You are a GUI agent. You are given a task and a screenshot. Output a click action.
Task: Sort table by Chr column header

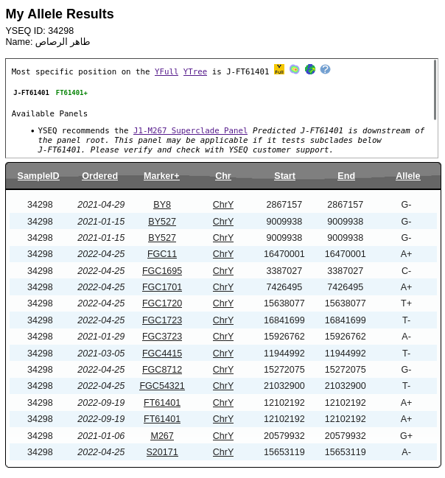tap(223, 176)
